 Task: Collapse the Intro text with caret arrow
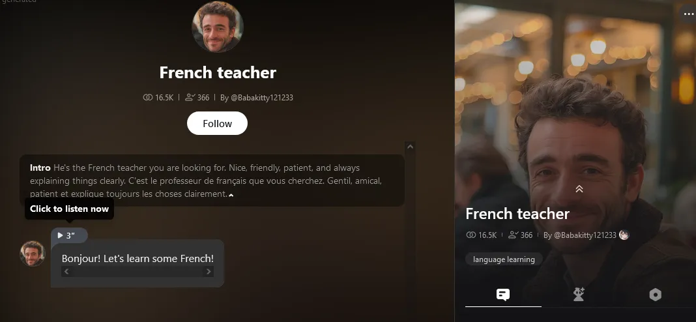[x=231, y=195]
